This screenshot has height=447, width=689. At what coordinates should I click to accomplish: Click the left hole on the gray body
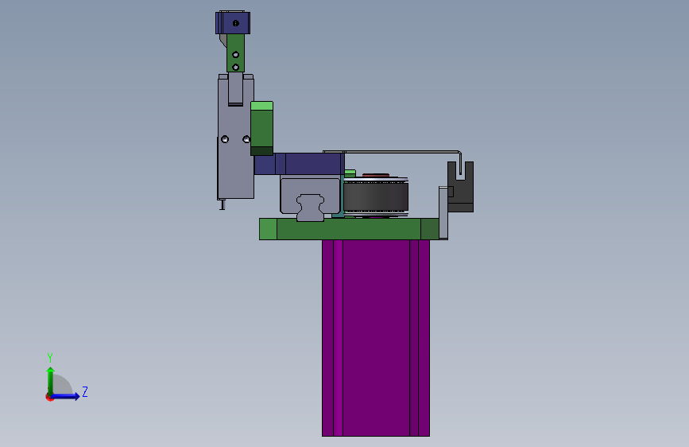[x=225, y=139]
